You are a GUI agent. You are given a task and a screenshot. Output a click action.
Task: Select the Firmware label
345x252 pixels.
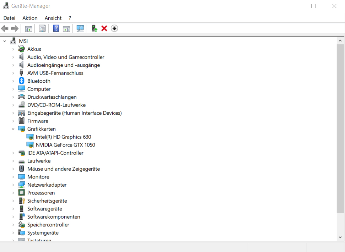click(38, 121)
